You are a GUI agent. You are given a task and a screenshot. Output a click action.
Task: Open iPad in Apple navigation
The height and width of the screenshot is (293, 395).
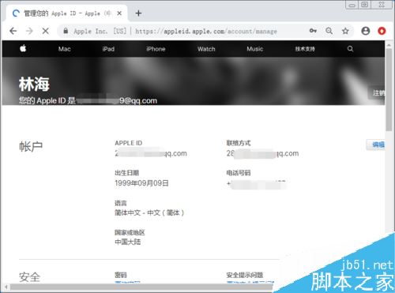(x=108, y=49)
